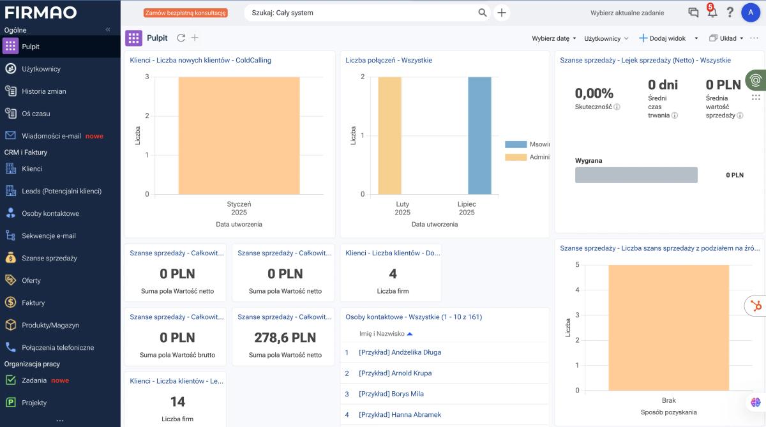Open contact [Przykład] Arnold Krupa
Screen dimensions: 766x427
point(395,373)
